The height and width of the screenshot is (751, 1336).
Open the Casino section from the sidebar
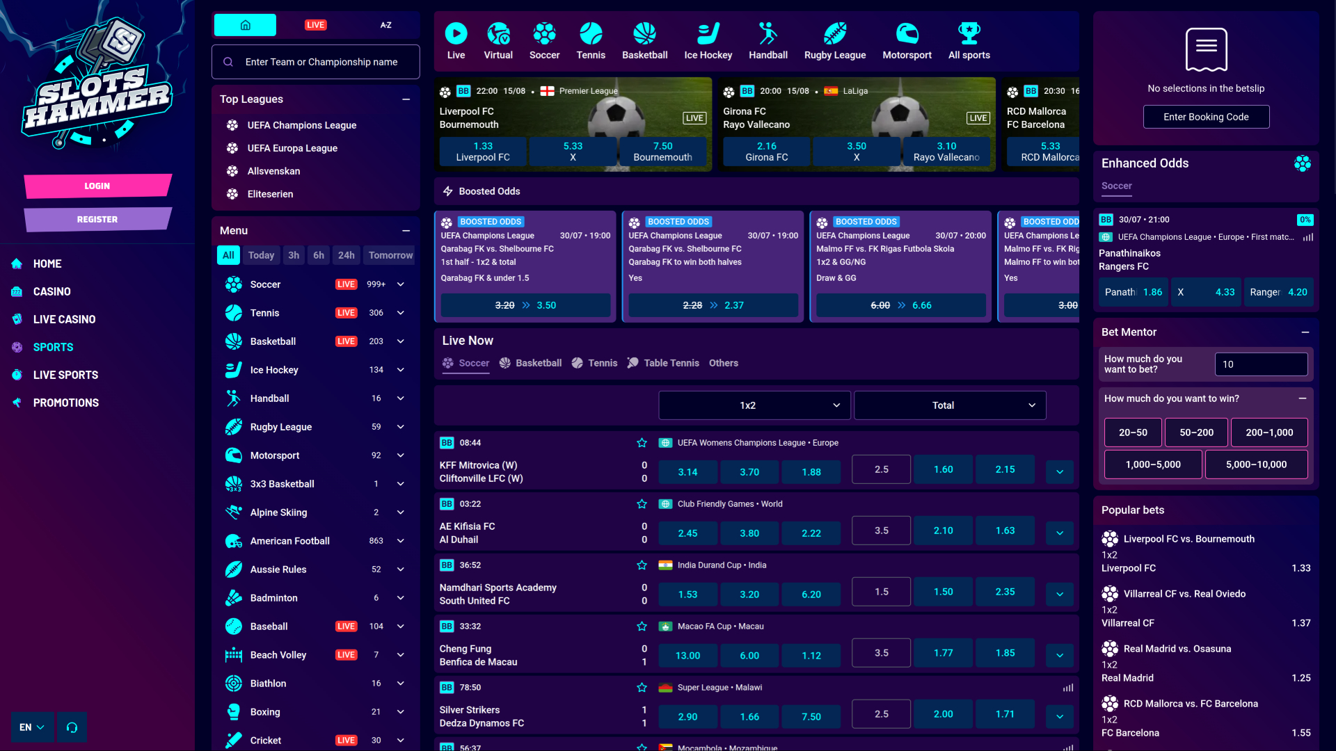point(51,291)
